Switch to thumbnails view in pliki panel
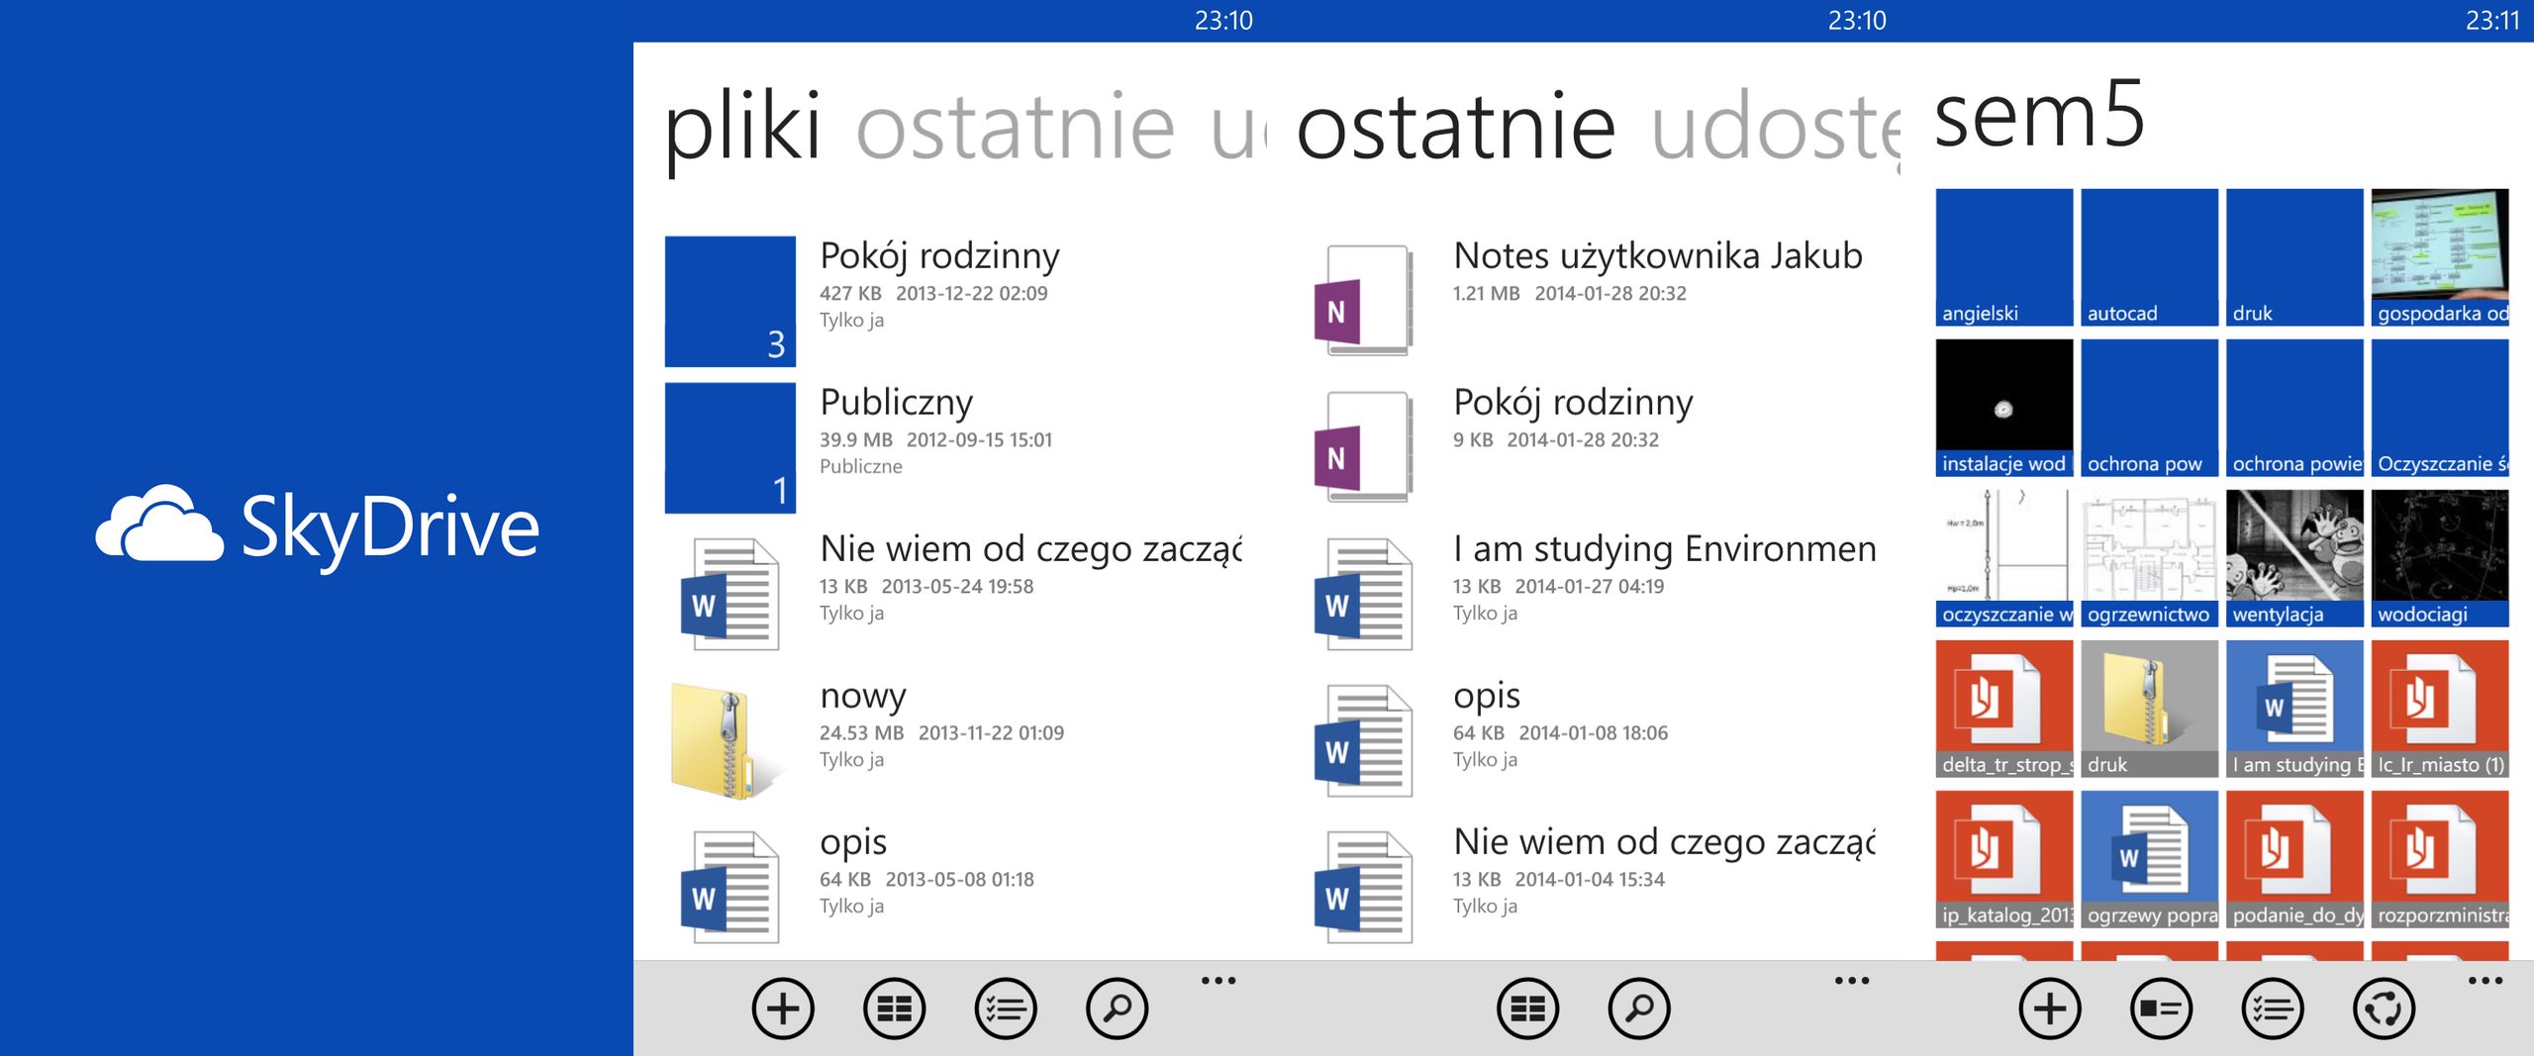 894,1008
